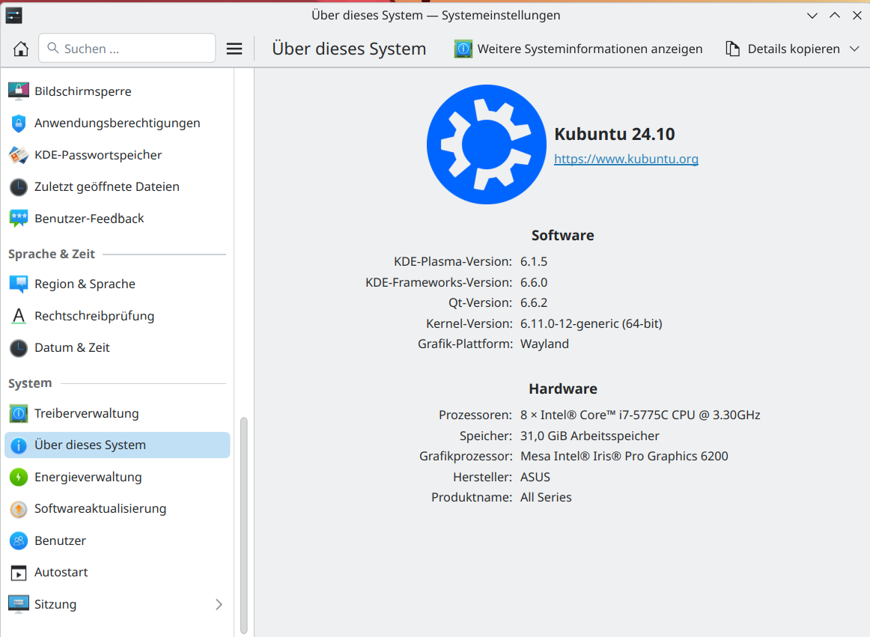Click the Produktname value All Series

546,497
